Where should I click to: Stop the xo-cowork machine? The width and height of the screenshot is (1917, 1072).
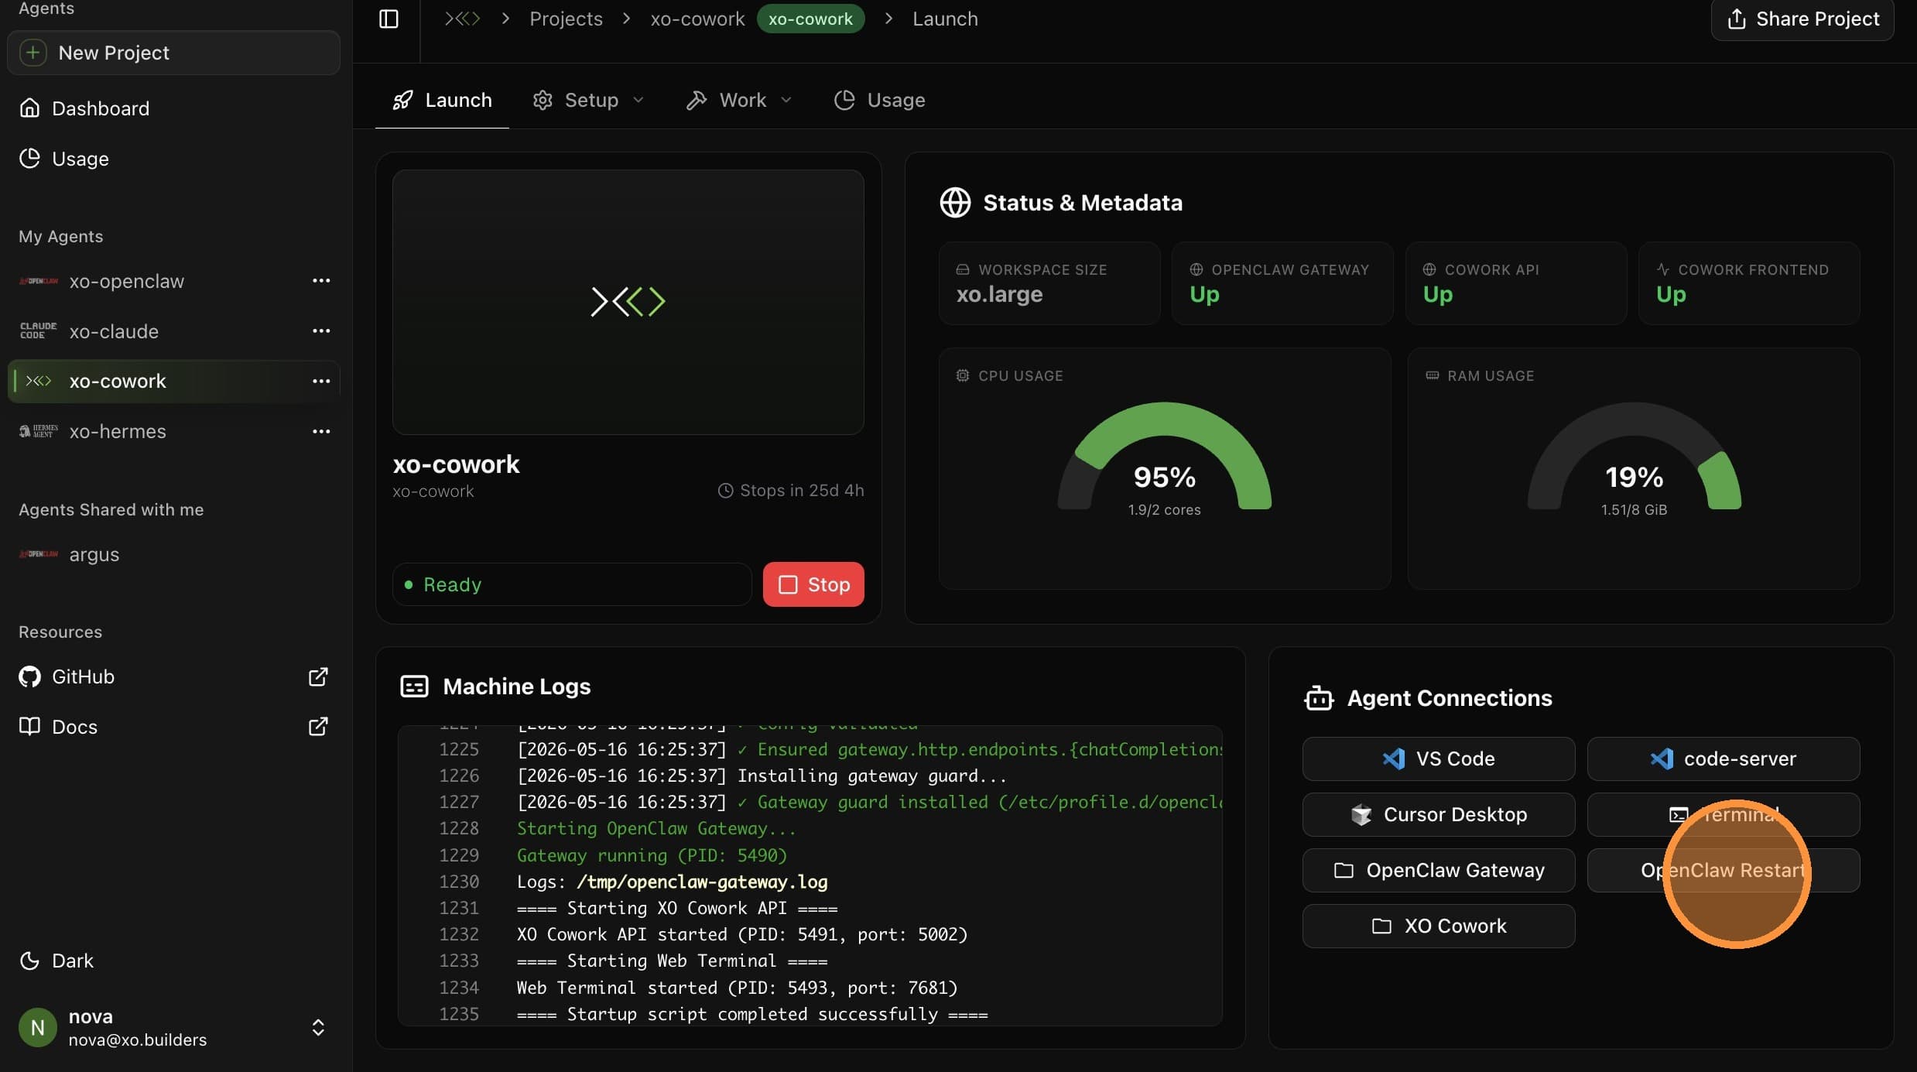(x=813, y=584)
